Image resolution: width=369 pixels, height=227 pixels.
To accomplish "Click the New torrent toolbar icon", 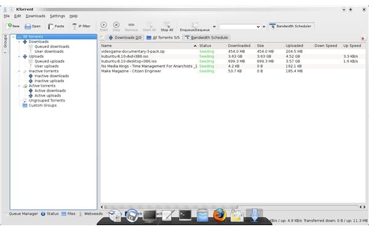I will click(13, 26).
